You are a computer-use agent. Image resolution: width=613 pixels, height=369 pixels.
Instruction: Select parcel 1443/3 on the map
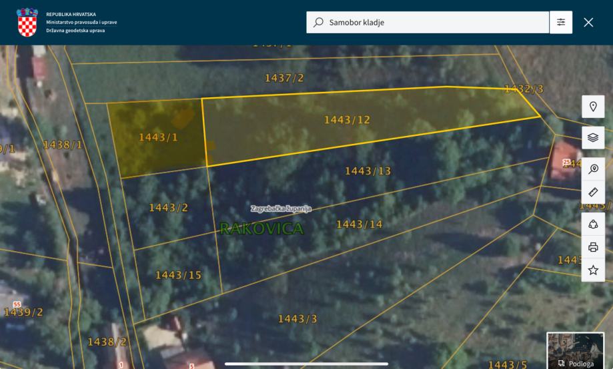(297, 319)
